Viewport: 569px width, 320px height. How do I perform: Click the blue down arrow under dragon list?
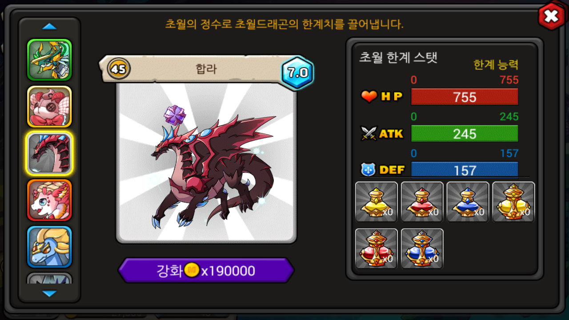tap(49, 294)
